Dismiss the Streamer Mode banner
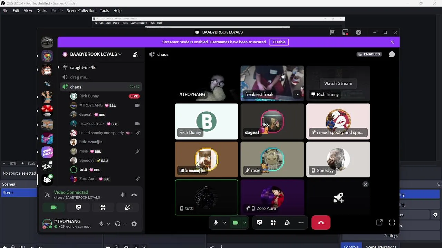The height and width of the screenshot is (248, 442). pyautogui.click(x=392, y=42)
